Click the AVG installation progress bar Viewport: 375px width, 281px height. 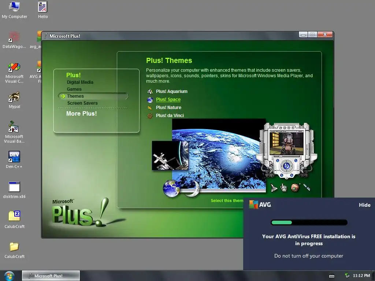(x=309, y=222)
